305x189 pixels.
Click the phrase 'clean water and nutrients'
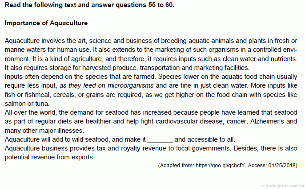pyautogui.click(x=260, y=59)
